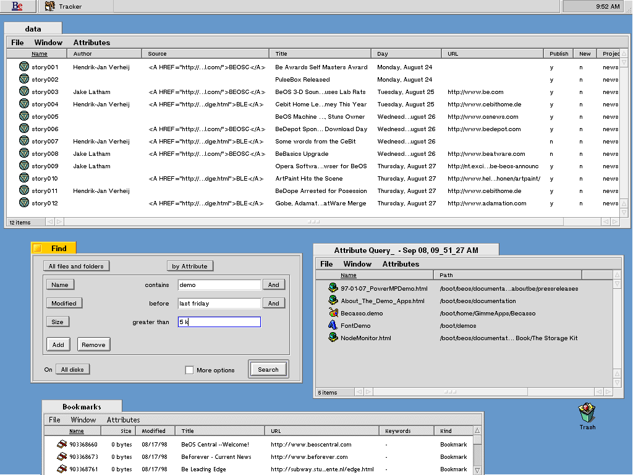Click the data window vertical scrollbar down arrow
633x475 pixels.
pos(624,213)
